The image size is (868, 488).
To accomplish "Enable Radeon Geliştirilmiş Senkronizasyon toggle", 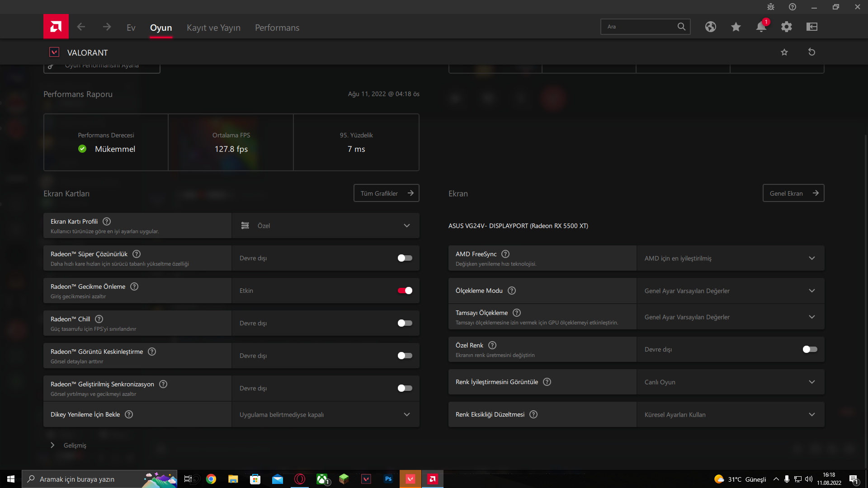I will click(x=405, y=388).
